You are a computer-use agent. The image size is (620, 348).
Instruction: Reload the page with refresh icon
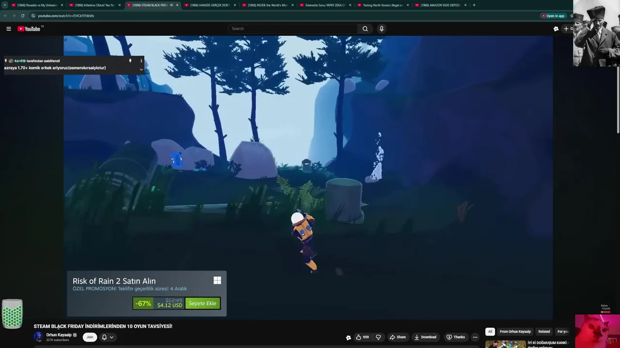22,15
